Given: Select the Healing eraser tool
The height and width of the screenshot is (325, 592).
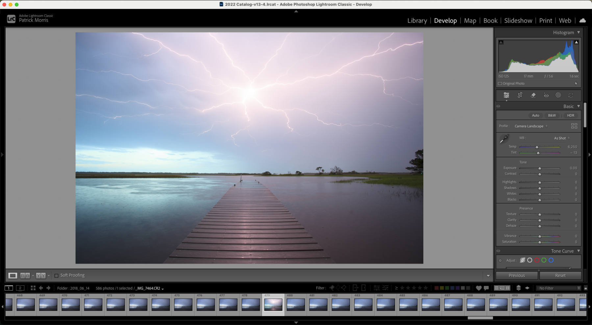Looking at the screenshot, I should tap(533, 95).
